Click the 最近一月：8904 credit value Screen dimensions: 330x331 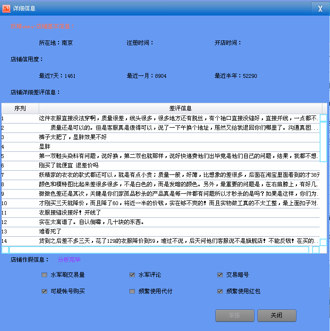(146, 76)
